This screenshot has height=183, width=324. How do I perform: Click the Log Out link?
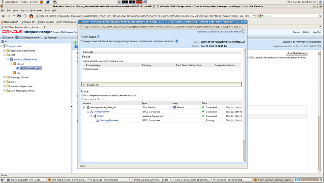click(317, 32)
